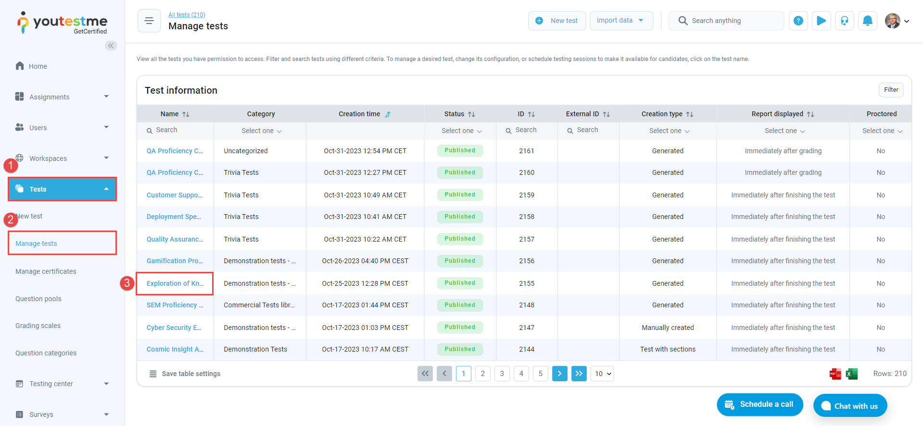Viewport: 923px width, 426px height.
Task: Open Question categories in sidebar
Action: 46,353
